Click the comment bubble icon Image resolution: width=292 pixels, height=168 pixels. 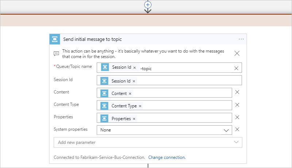[56, 53]
